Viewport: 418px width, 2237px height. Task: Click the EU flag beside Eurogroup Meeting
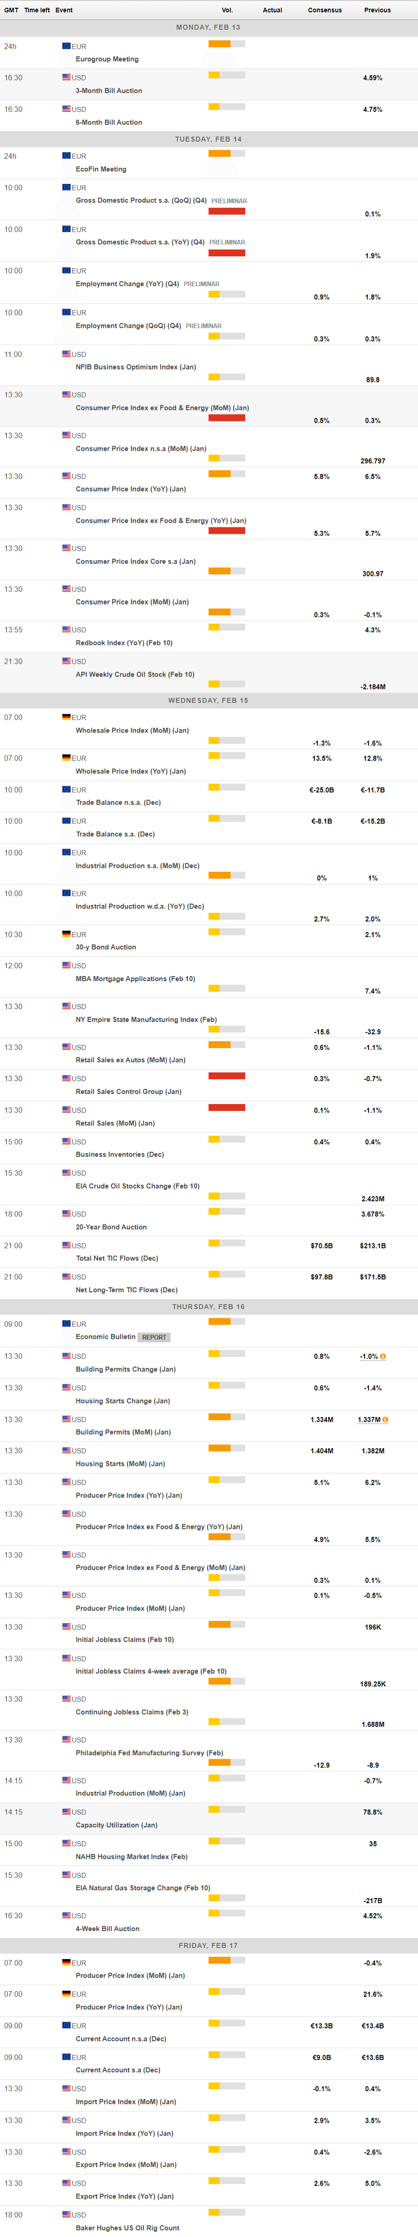tap(66, 46)
